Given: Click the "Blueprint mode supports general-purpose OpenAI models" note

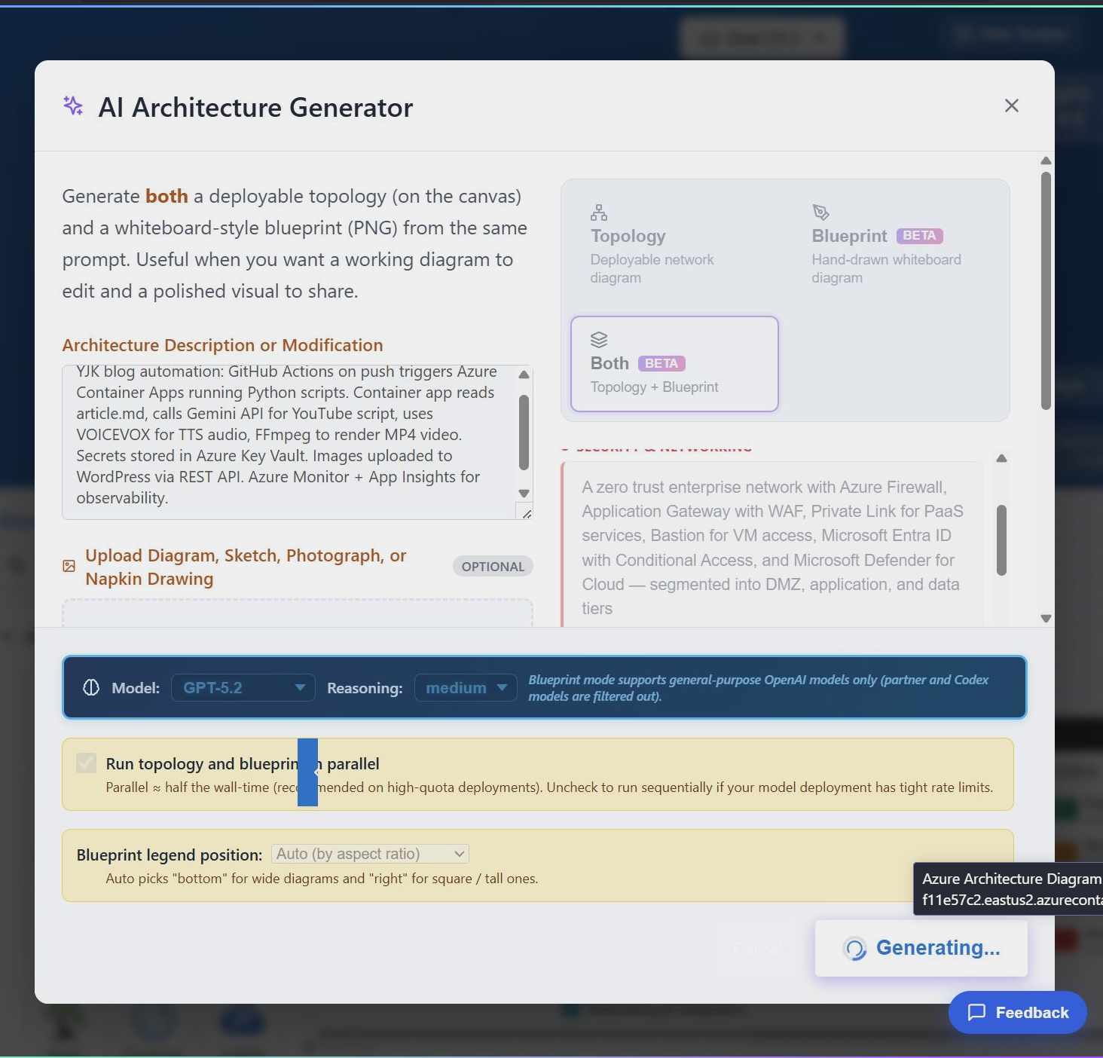Looking at the screenshot, I should pos(758,687).
